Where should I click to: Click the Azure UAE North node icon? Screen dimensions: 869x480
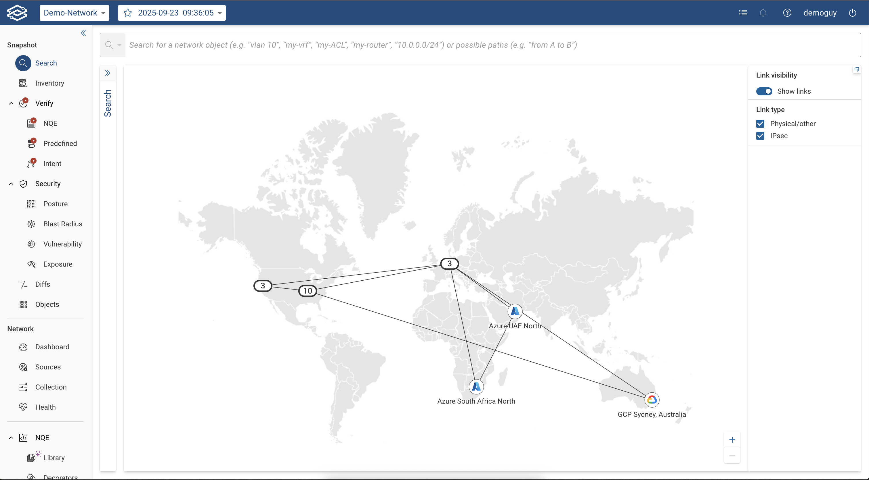pyautogui.click(x=515, y=311)
